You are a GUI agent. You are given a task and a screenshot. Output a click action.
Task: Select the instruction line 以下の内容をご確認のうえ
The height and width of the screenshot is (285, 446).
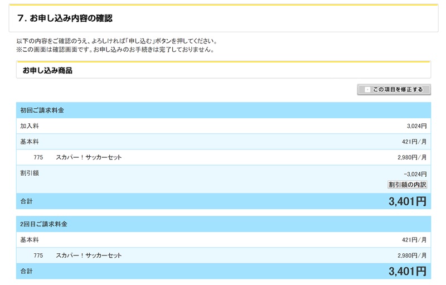click(x=117, y=41)
